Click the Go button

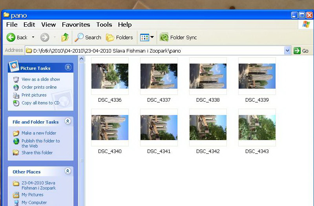click(301, 51)
